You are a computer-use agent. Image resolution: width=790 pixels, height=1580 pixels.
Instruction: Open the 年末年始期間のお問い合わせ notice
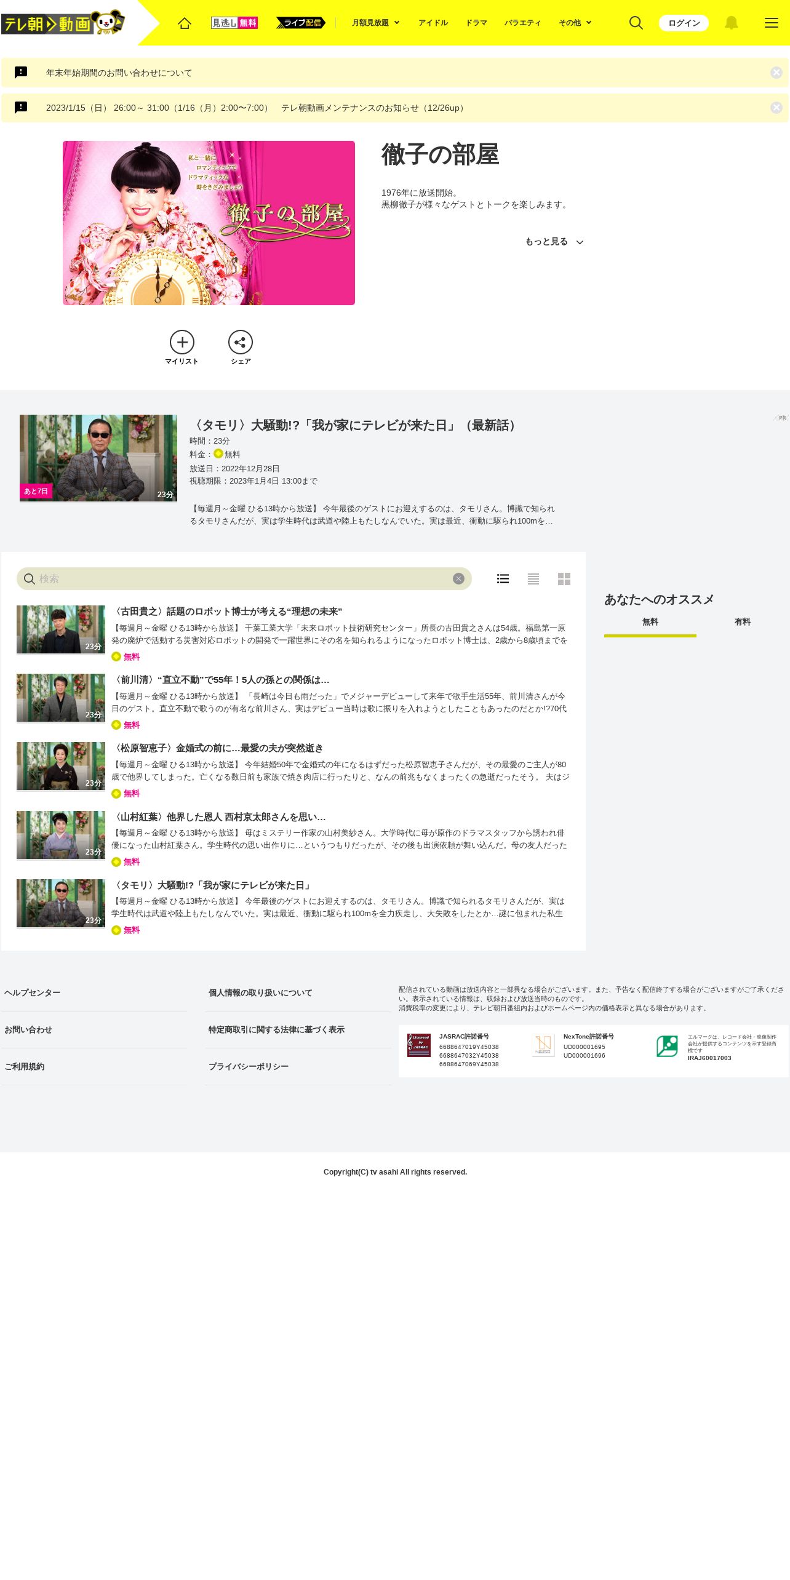tap(119, 73)
